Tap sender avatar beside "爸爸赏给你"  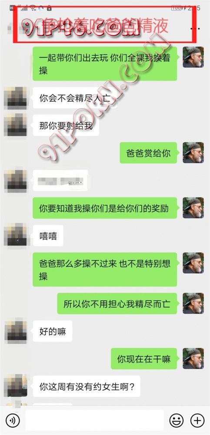[x=193, y=153]
